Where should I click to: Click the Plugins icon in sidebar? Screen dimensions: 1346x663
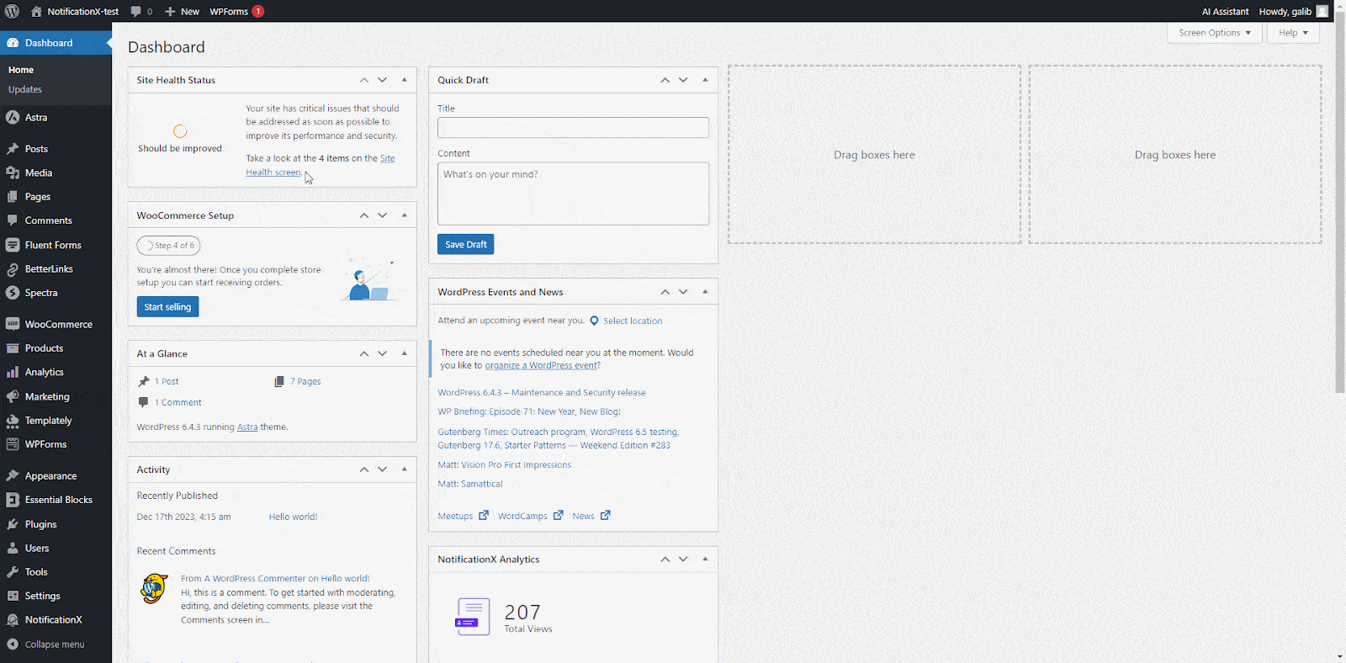[13, 524]
